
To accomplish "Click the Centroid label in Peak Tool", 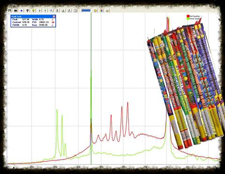I will tap(16, 22).
